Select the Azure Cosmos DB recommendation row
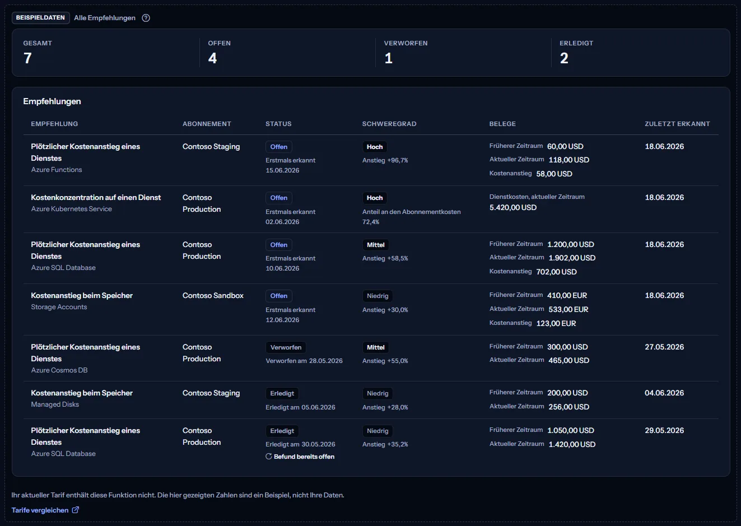Viewport: 741px width, 526px height. [371, 359]
